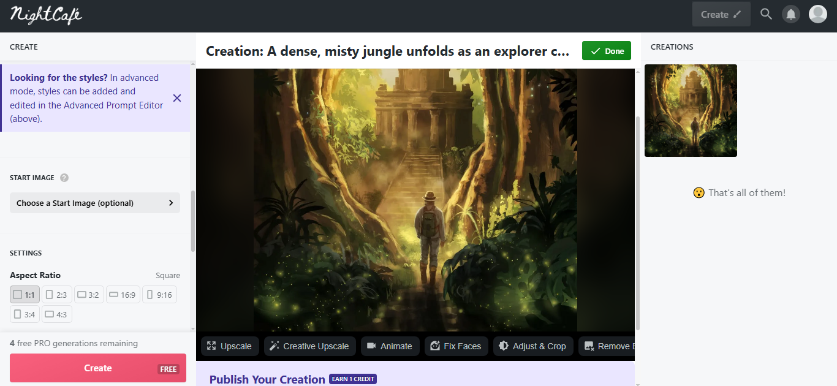Viewport: 837px width, 386px height.
Task: Click the jungle creation thumbnail
Action: point(691,110)
